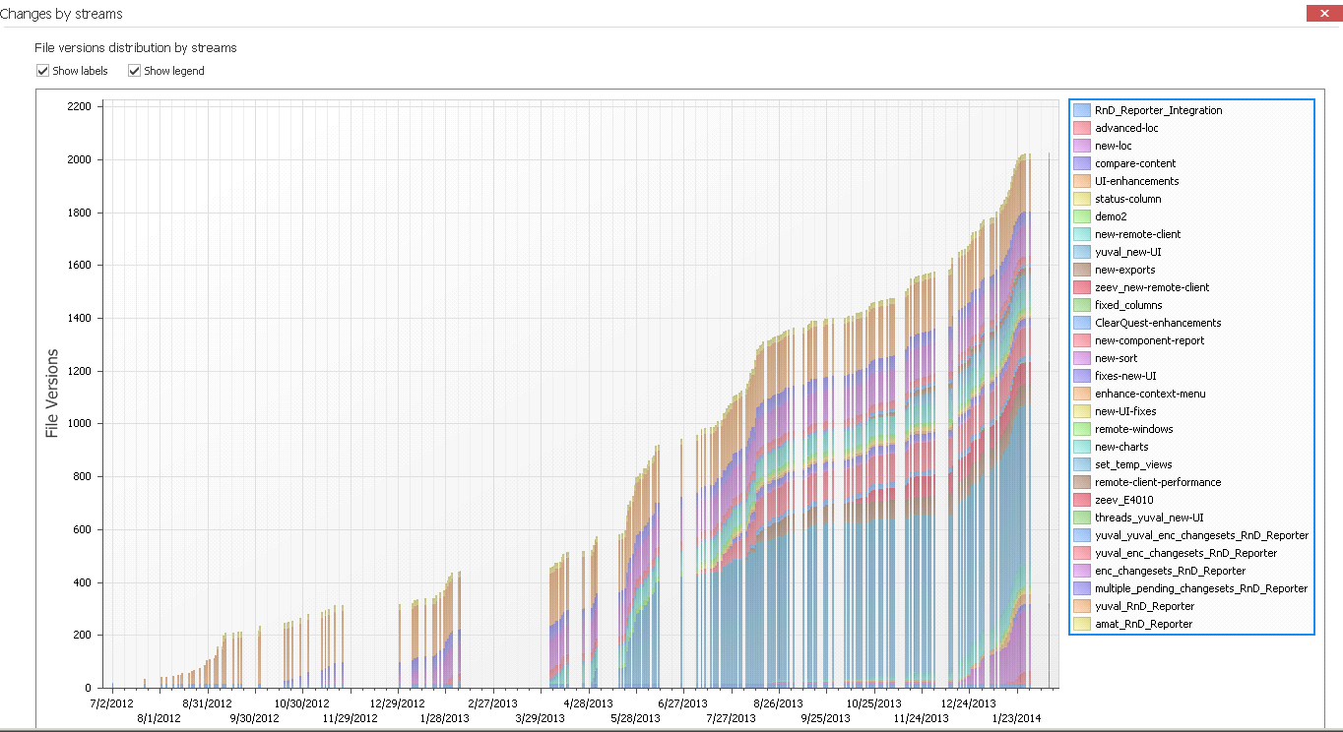Click the status-column legend swatch
Image resolution: width=1343 pixels, height=732 pixels.
tap(1081, 199)
